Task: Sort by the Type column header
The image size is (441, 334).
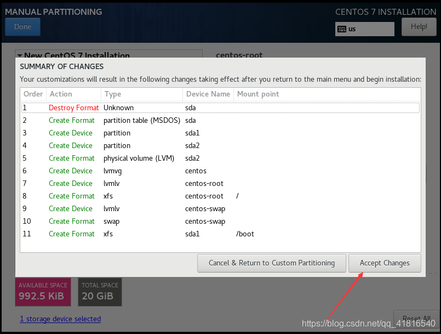Action: point(142,94)
